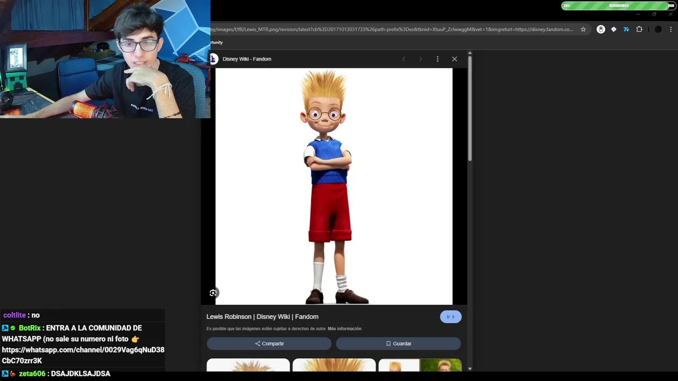Click the Disney Wiki Fandom site icon
The image size is (678, 381).
pyautogui.click(x=213, y=59)
